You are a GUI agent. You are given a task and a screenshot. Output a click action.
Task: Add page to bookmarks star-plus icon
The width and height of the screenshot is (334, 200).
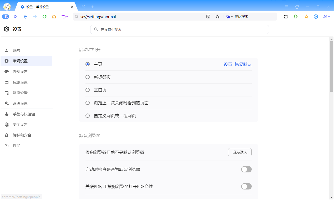coord(217,17)
